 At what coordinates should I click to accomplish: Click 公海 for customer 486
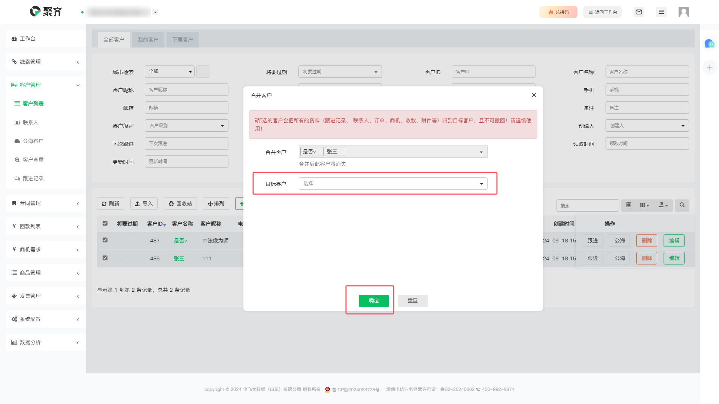[620, 258]
